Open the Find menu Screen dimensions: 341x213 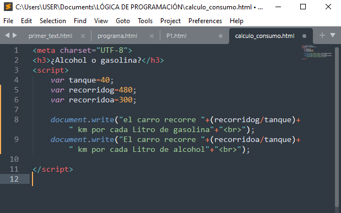[80, 21]
